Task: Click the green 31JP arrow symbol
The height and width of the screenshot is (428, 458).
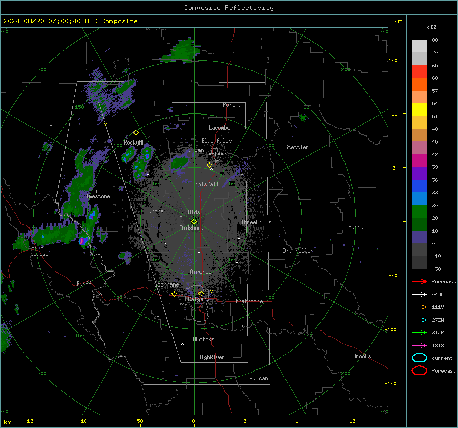Action: 419,332
